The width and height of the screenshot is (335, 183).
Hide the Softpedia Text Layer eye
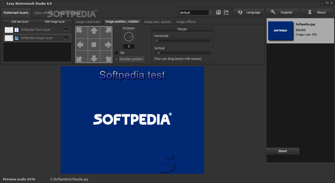click(66, 30)
